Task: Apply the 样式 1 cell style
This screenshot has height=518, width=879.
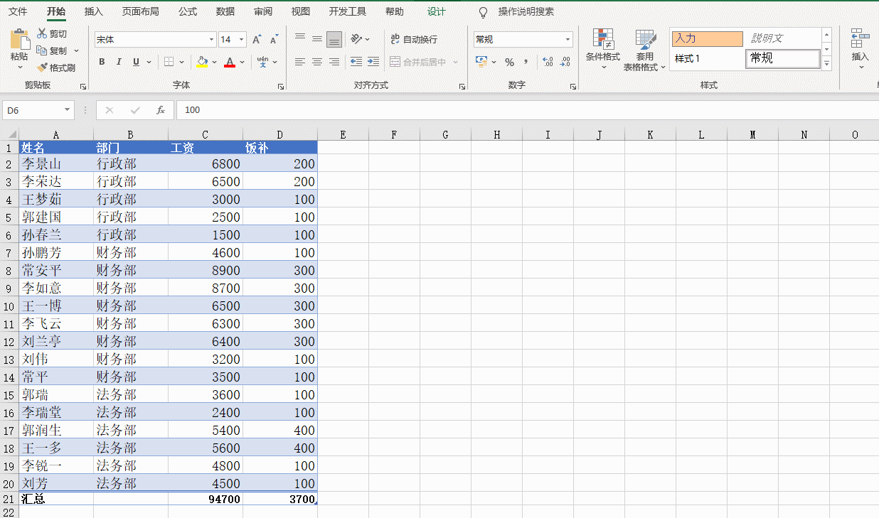Action: (x=708, y=58)
